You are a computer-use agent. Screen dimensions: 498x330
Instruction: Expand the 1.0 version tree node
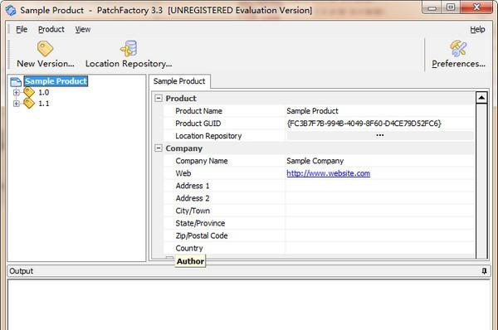[17, 92]
